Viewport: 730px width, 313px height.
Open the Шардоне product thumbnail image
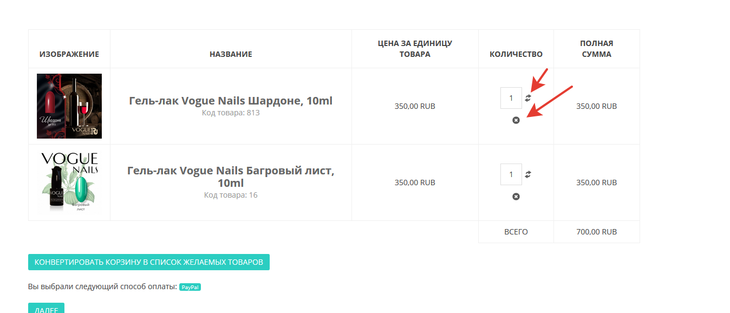tap(69, 106)
